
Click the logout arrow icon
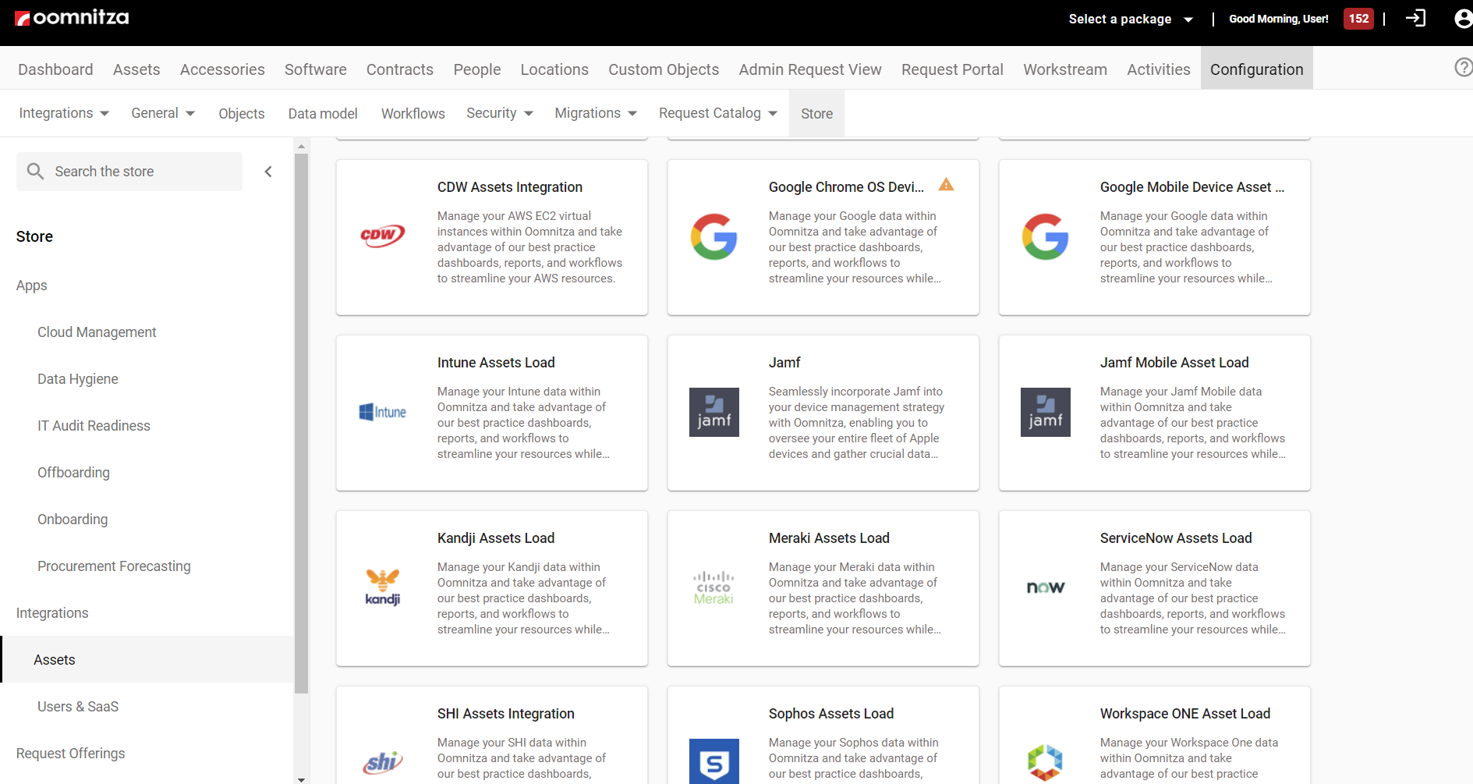(x=1415, y=18)
